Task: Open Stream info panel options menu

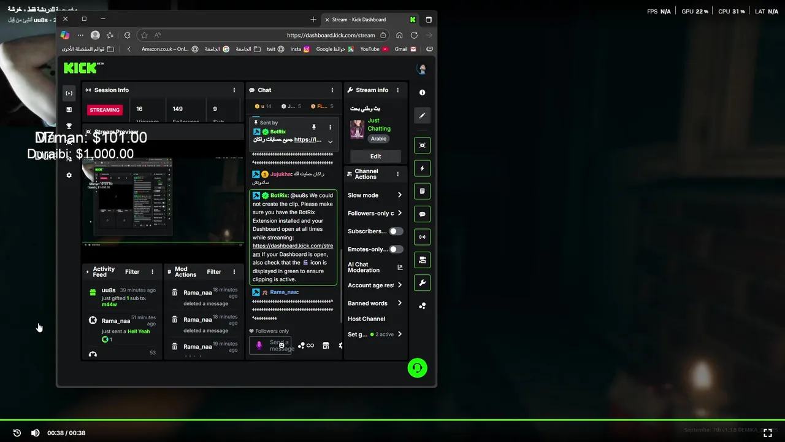Action: point(397,90)
